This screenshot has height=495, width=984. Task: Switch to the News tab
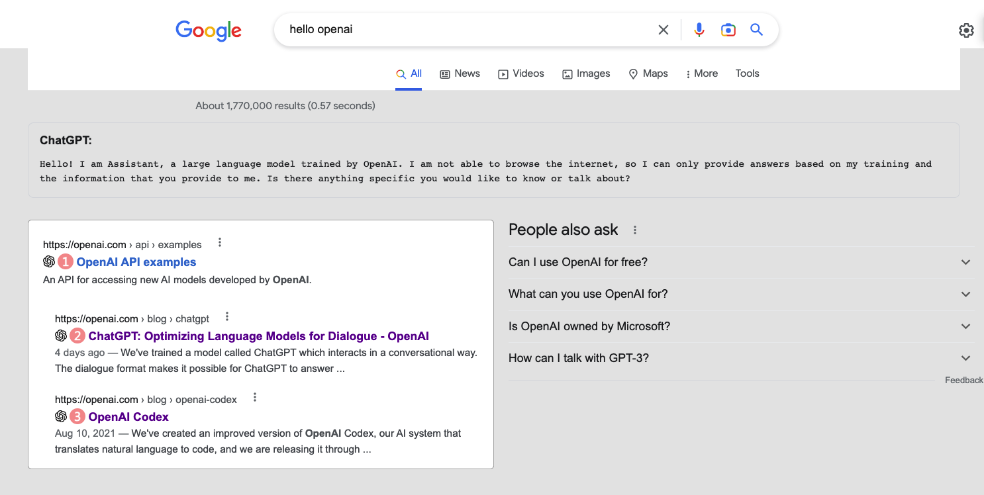click(460, 73)
